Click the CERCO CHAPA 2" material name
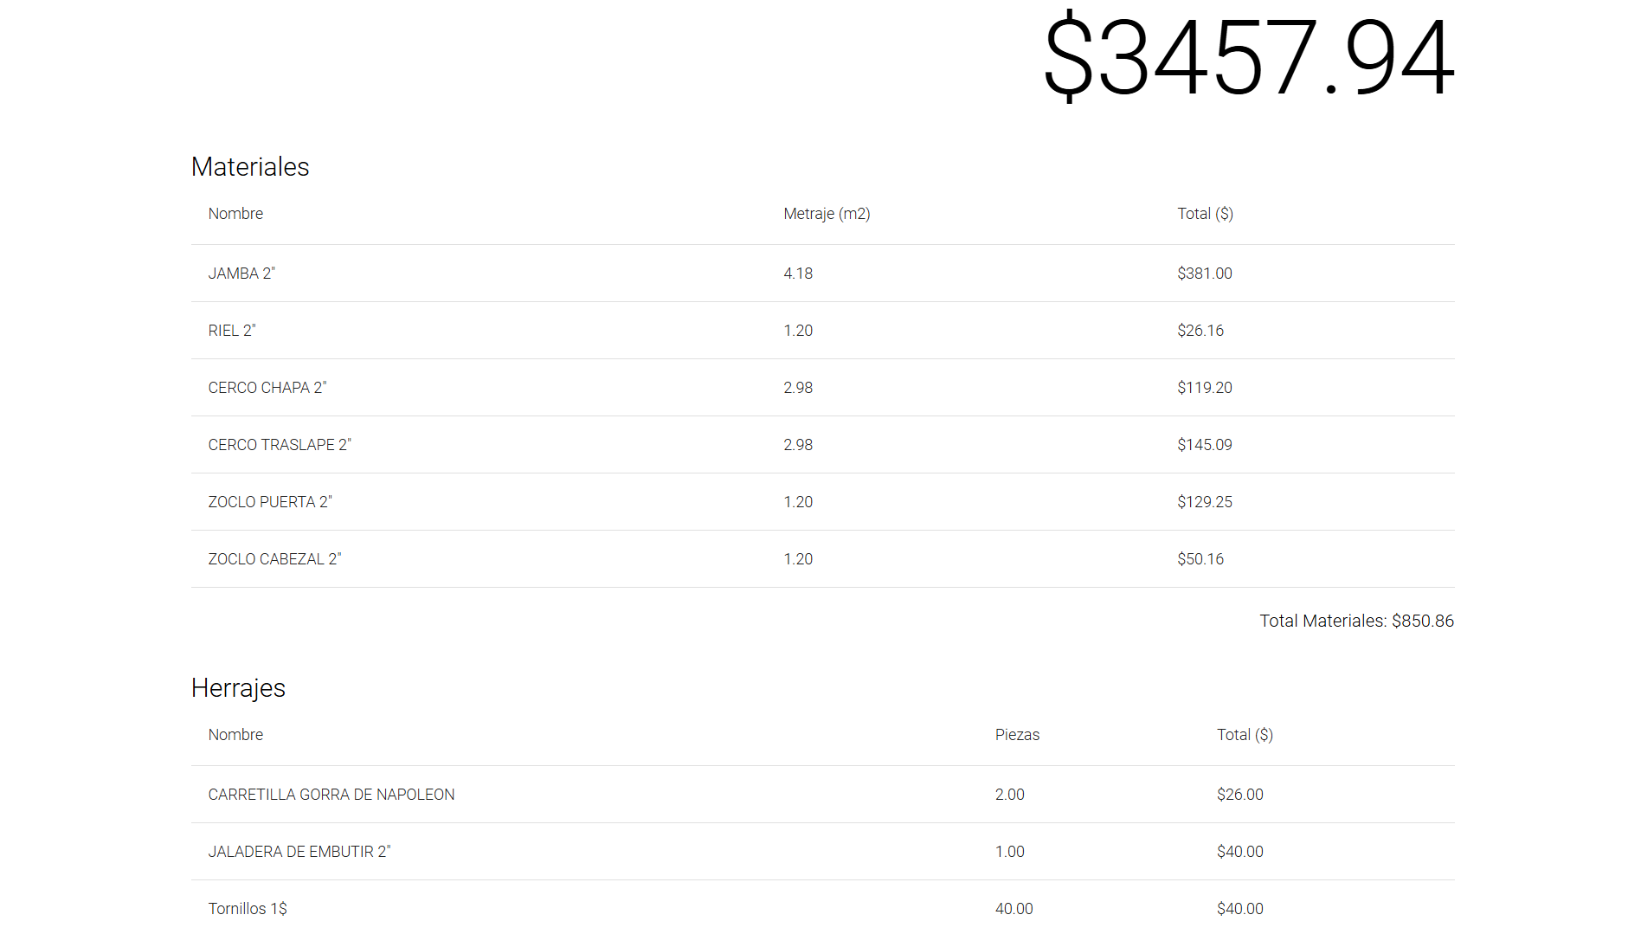The width and height of the screenshot is (1641, 934). (x=267, y=388)
